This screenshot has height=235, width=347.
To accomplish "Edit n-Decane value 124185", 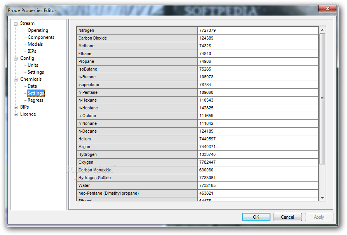I will point(258,131).
